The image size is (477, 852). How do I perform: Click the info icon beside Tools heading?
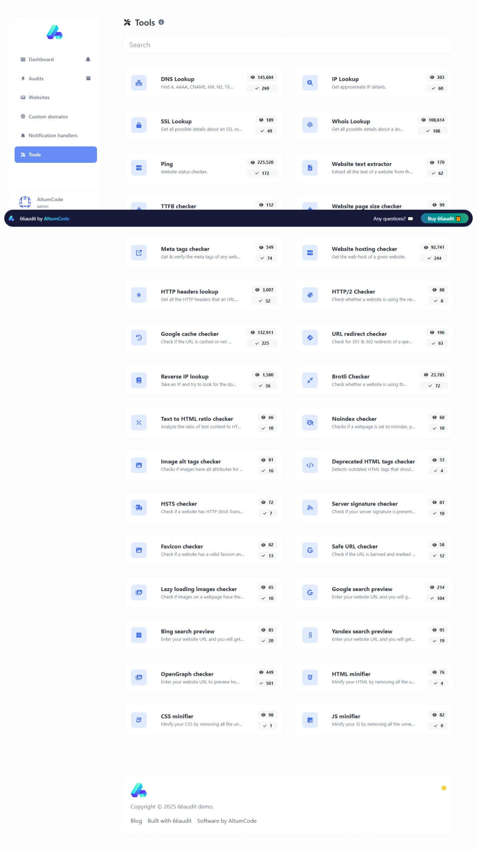pyautogui.click(x=161, y=22)
